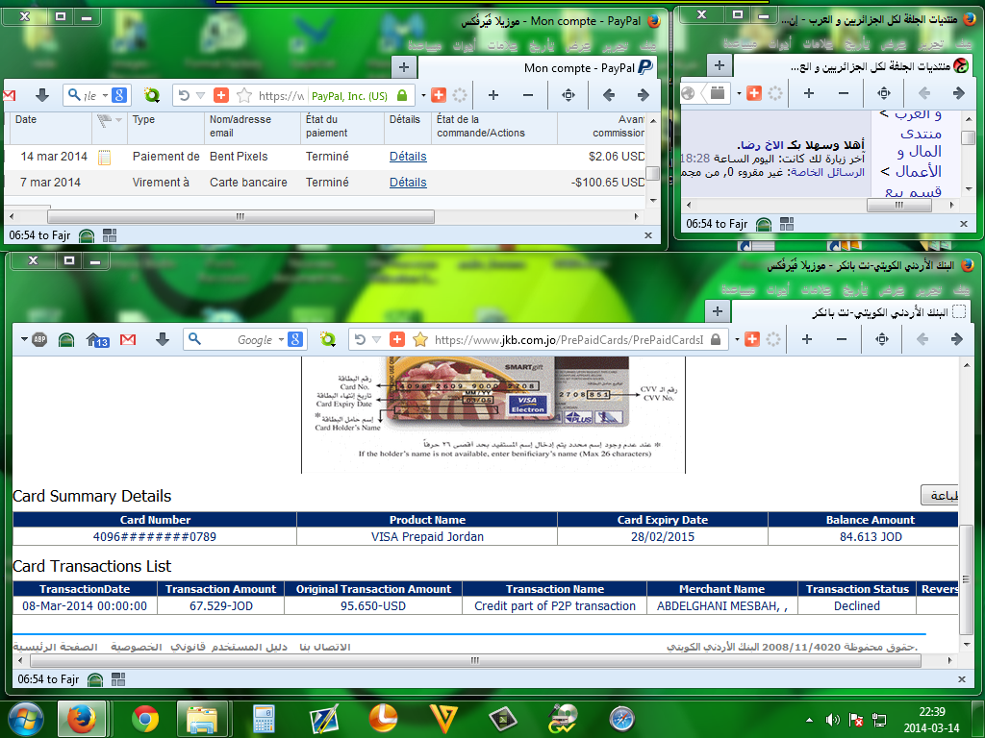Image resolution: width=985 pixels, height=738 pixels.
Task: Open Adblock Plus dropdown arrow in JKB toolbar
Action: click(x=24, y=339)
